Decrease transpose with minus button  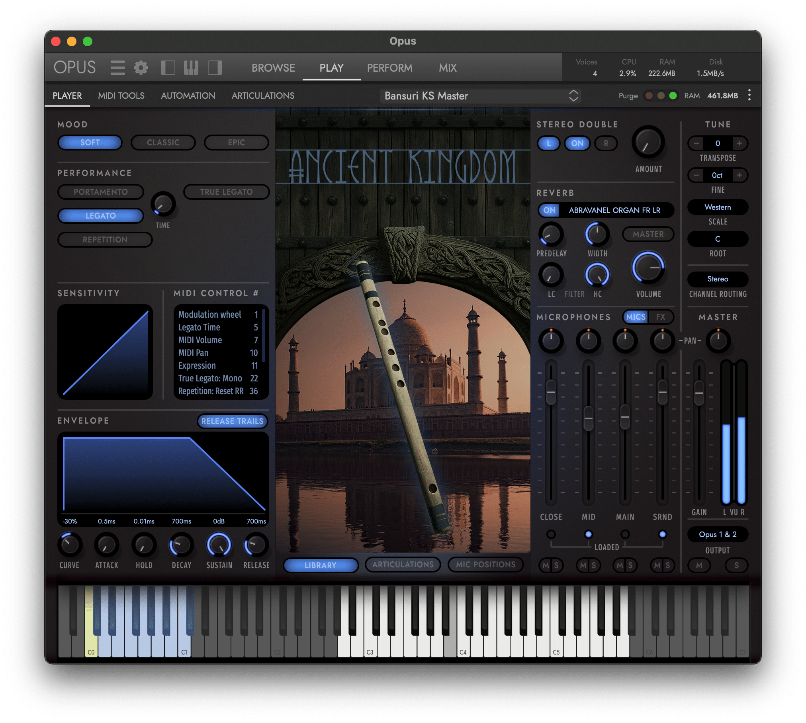tap(696, 143)
